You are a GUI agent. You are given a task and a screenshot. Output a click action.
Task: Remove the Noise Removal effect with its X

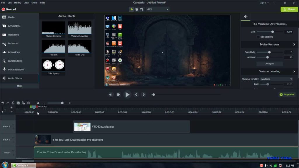coord(294,44)
